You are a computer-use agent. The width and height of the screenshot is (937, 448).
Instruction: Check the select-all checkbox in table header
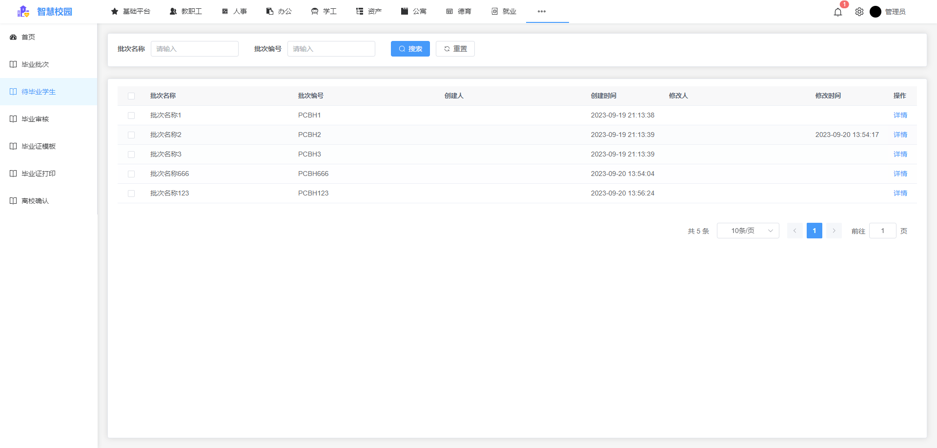[x=131, y=96]
